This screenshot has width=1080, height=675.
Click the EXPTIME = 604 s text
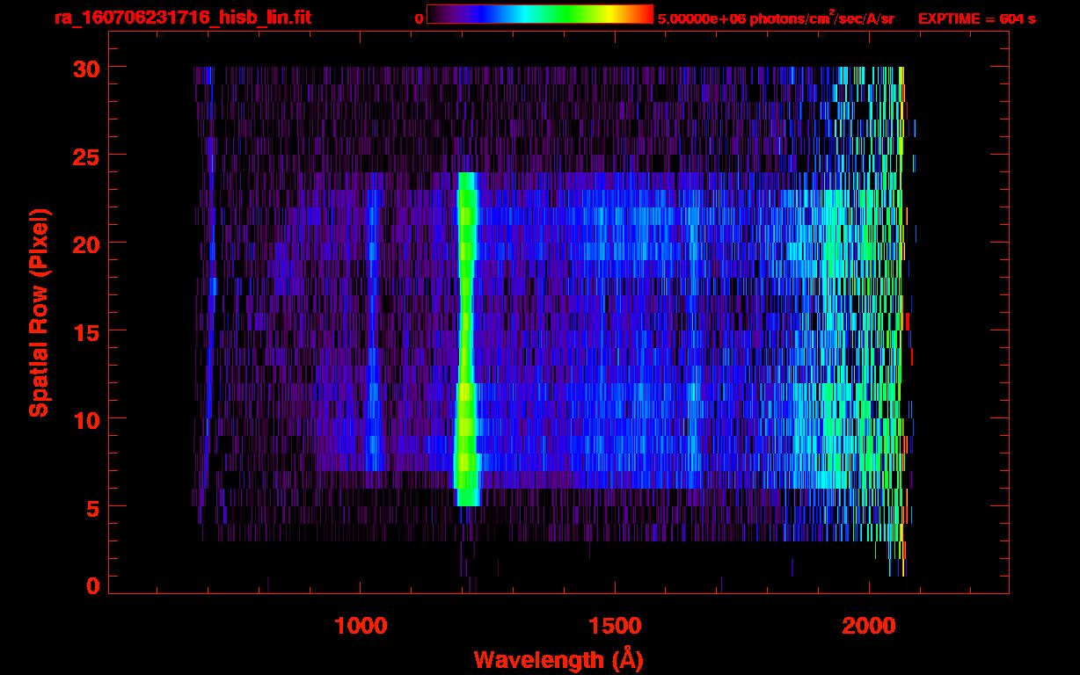click(x=976, y=18)
